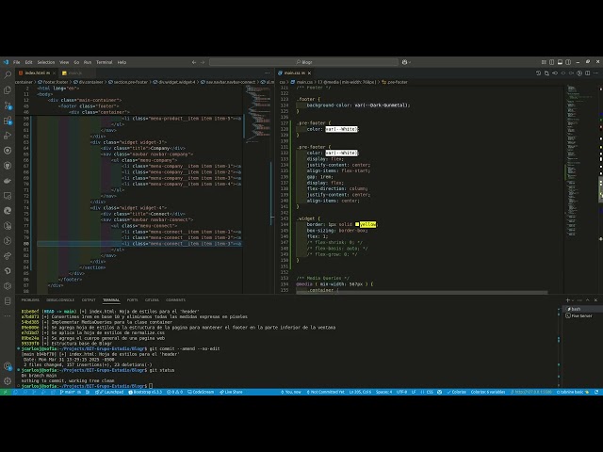
Task: Click the command center search field
Action: [303, 62]
